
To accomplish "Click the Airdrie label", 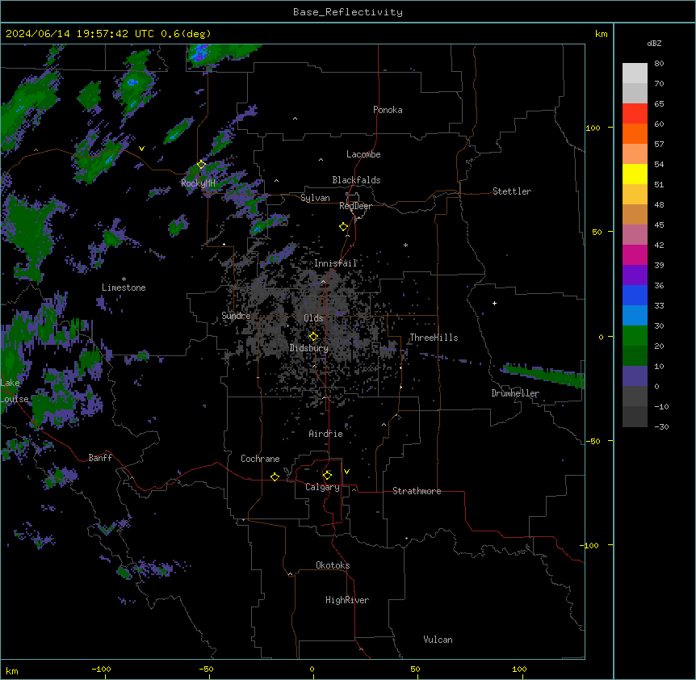I will click(325, 434).
